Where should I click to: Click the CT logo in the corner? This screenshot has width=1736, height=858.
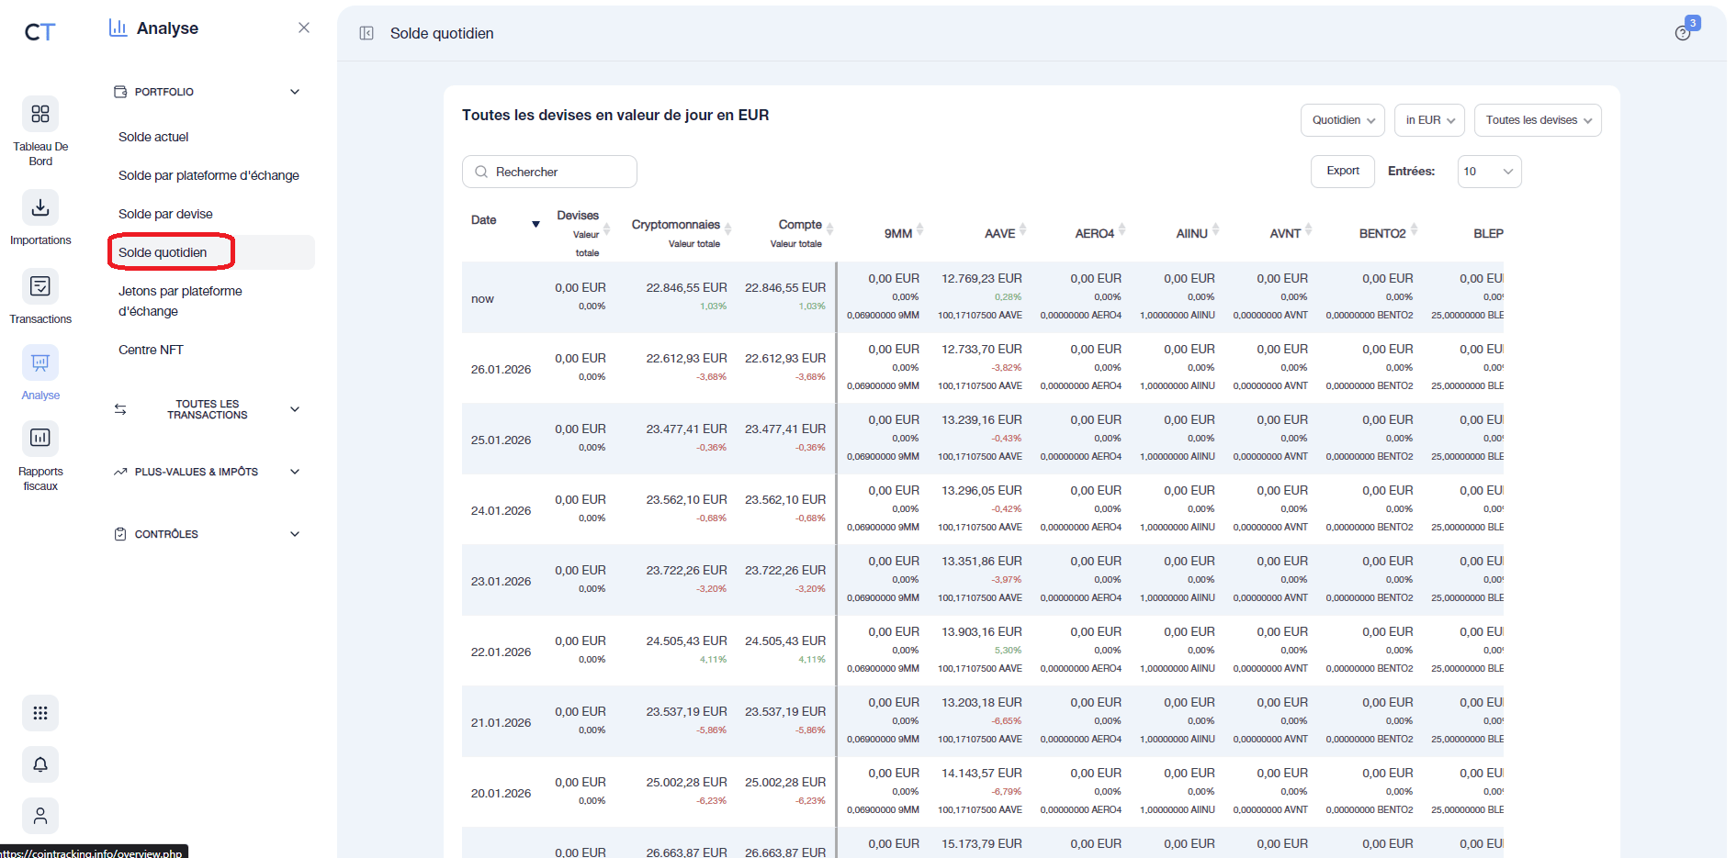coord(38,32)
